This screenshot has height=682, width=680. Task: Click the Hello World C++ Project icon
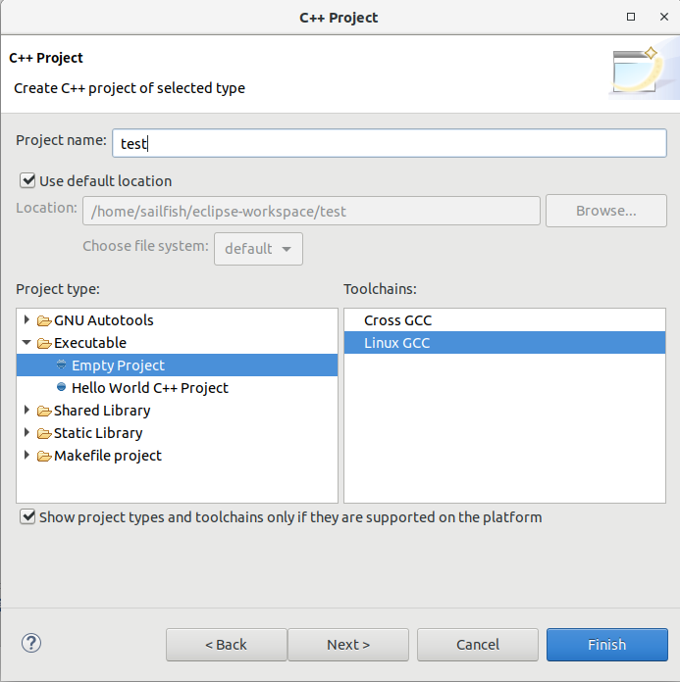(62, 388)
